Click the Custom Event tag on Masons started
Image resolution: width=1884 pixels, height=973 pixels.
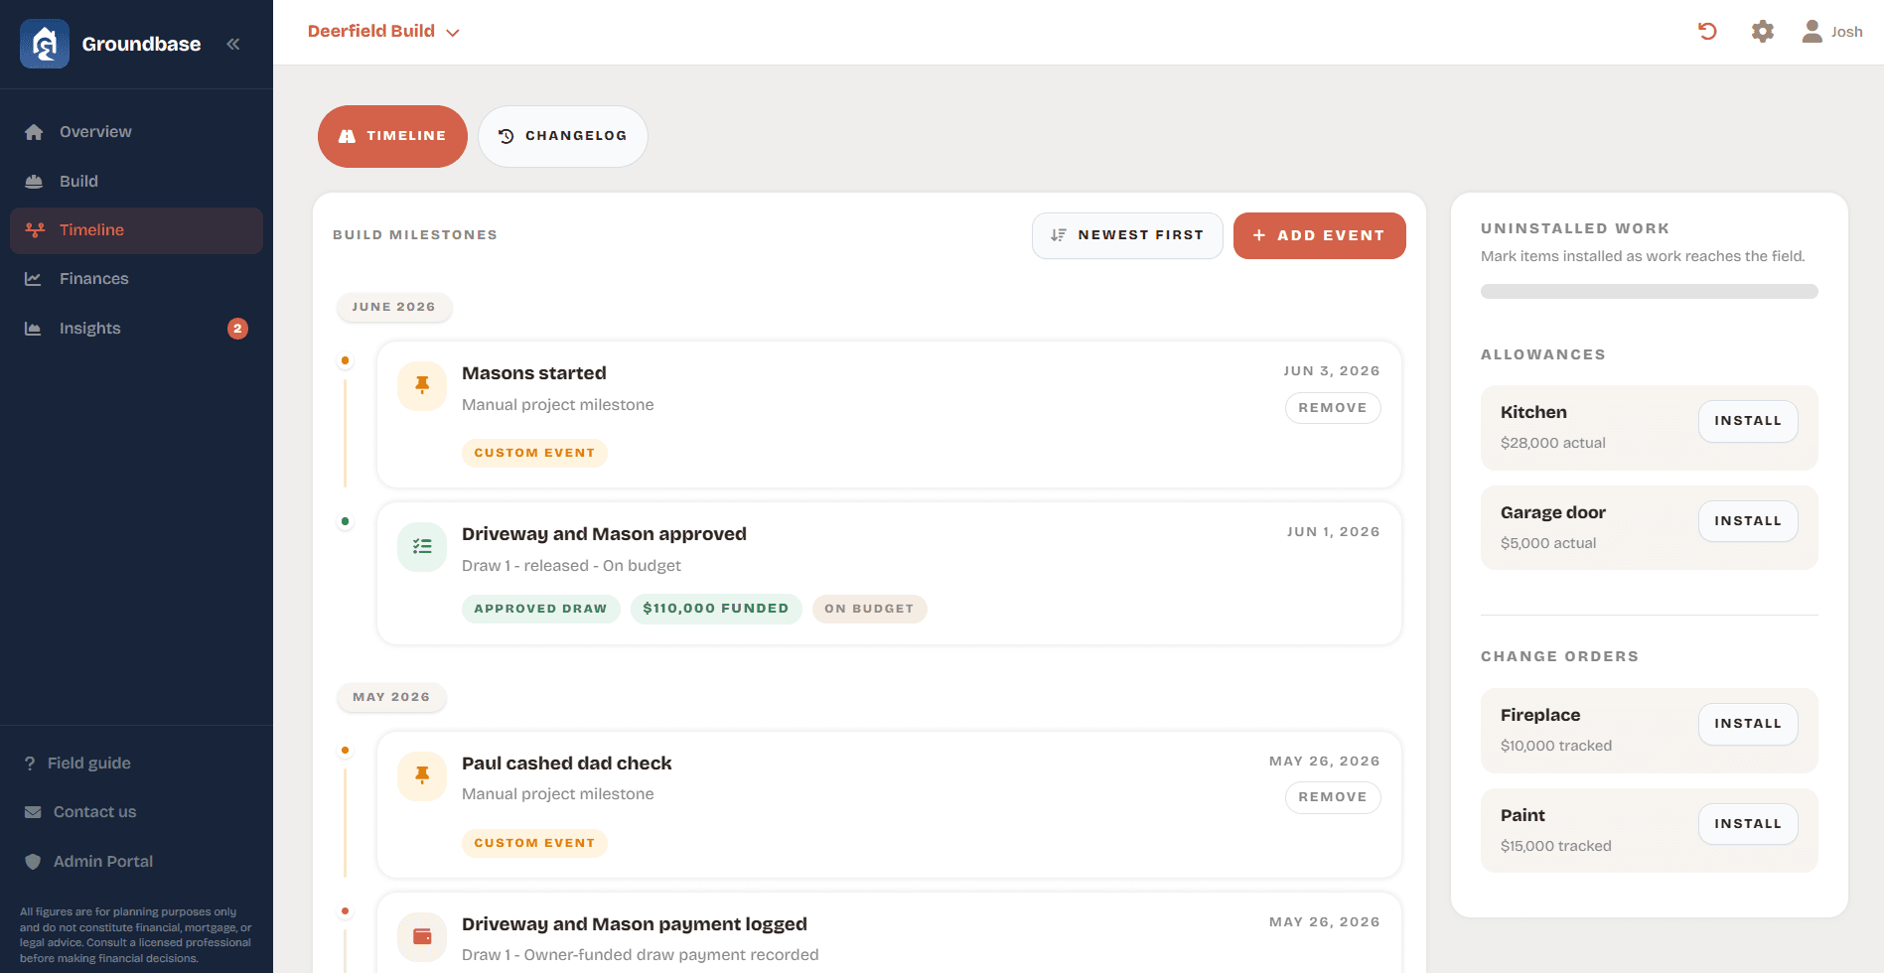click(534, 453)
